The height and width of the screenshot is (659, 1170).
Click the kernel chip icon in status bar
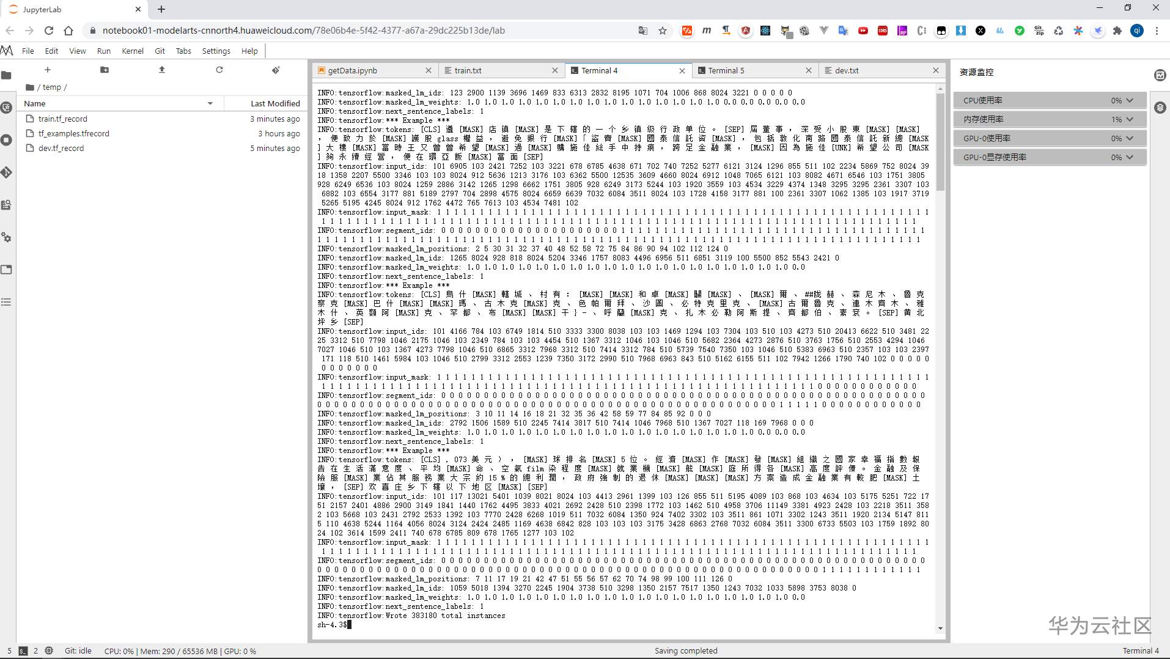[49, 651]
